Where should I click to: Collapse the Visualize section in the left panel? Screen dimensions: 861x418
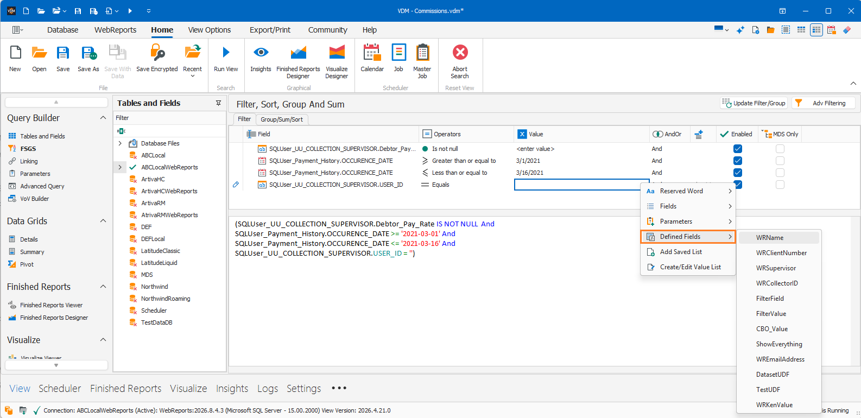point(103,340)
